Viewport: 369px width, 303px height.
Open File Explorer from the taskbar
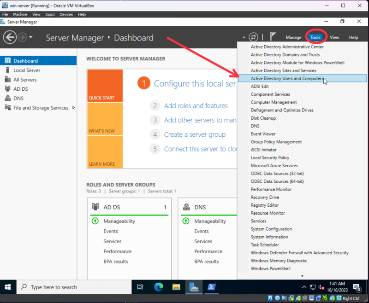pos(176,287)
